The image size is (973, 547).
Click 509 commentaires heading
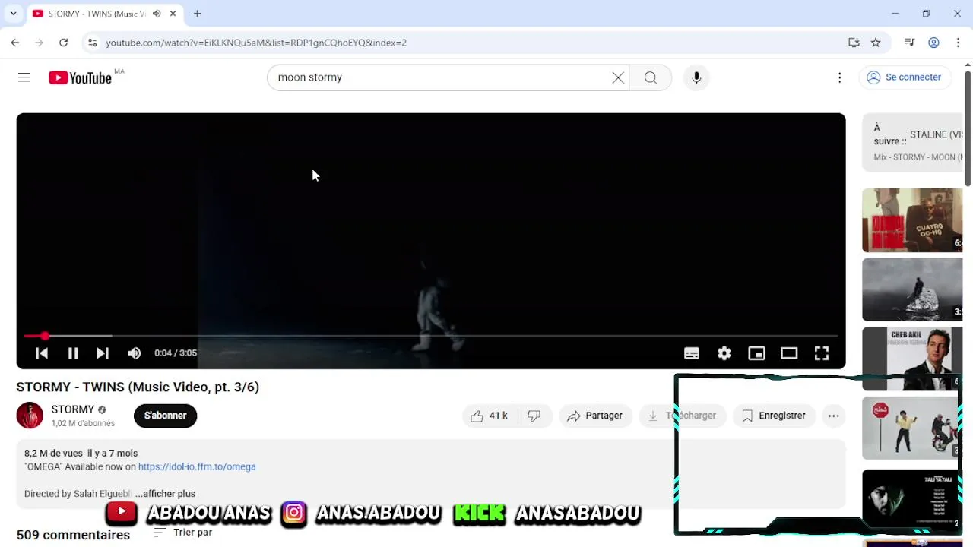click(73, 535)
